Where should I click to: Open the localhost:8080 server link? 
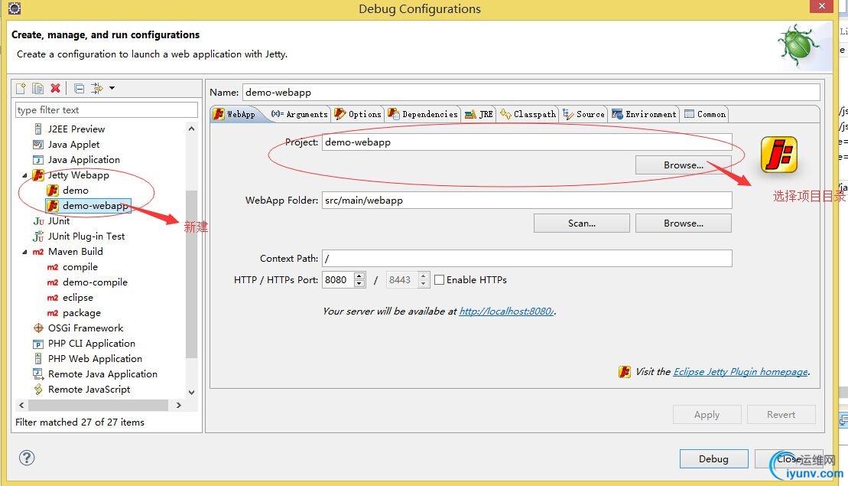pyautogui.click(x=506, y=311)
